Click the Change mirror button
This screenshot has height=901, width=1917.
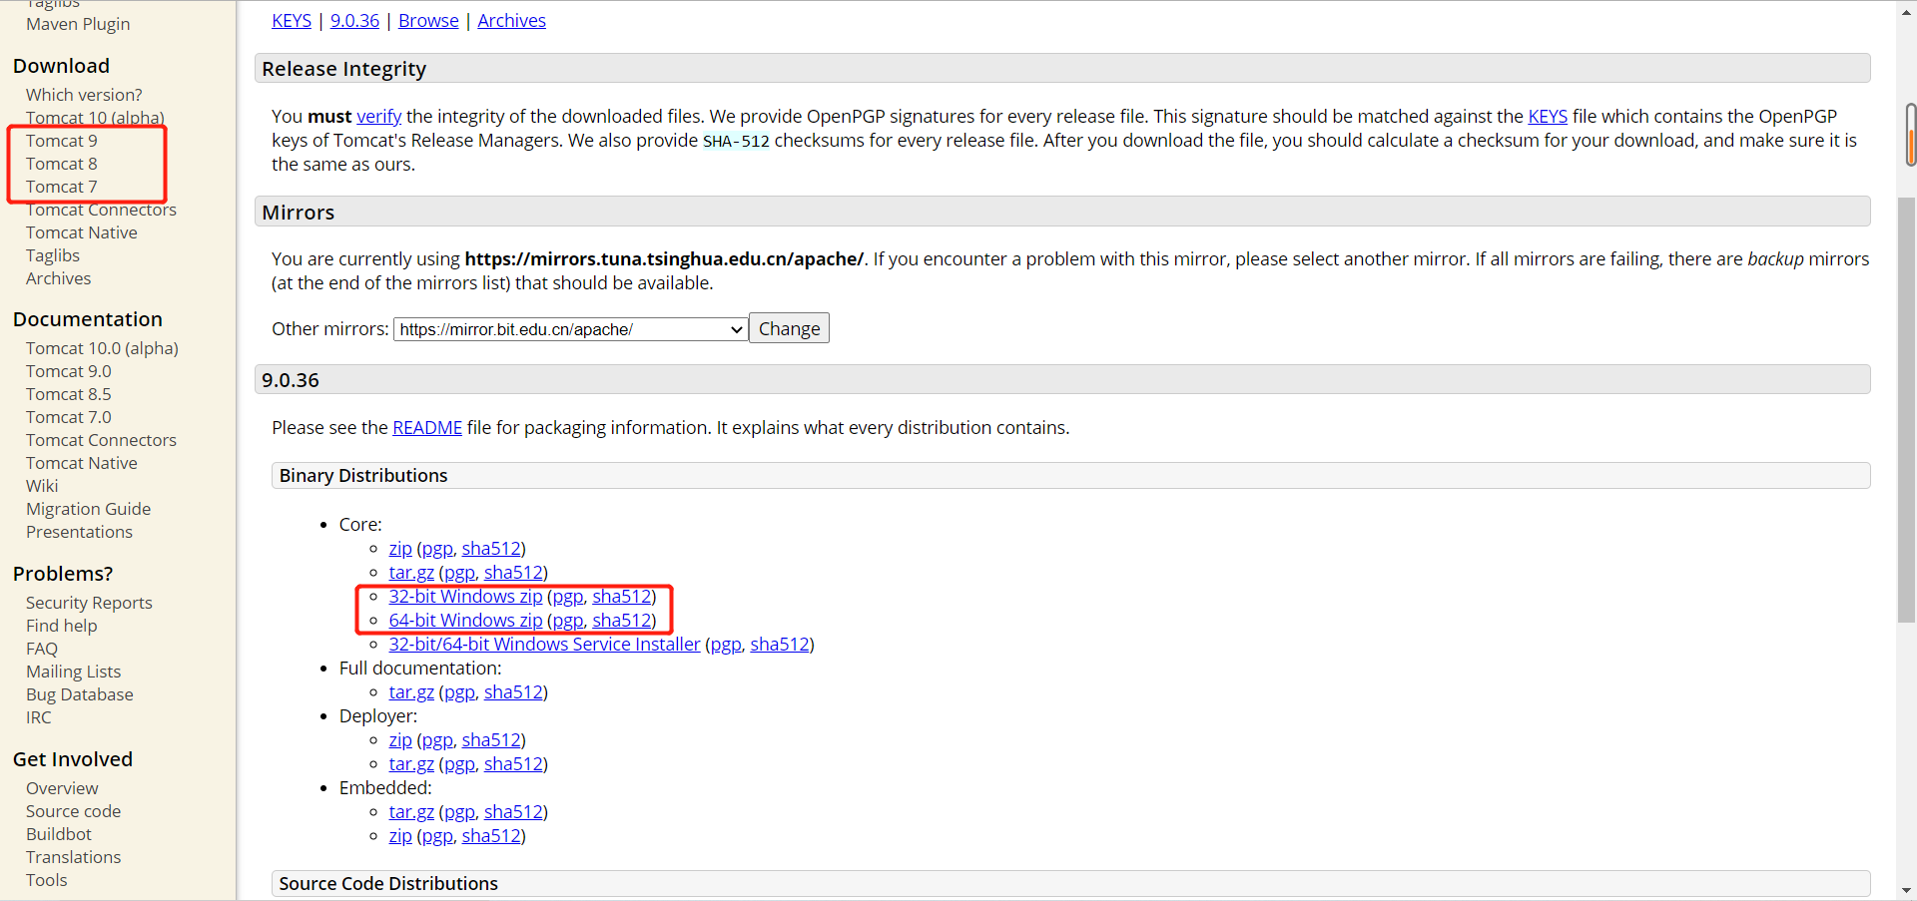(x=789, y=328)
